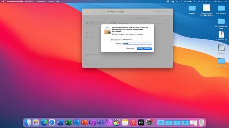Click the battery status indicator
Viewport: 229px width, 128px height.
click(x=187, y=1)
